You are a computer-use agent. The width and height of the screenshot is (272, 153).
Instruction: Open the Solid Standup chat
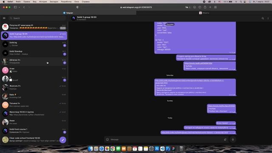[x=34, y=53]
